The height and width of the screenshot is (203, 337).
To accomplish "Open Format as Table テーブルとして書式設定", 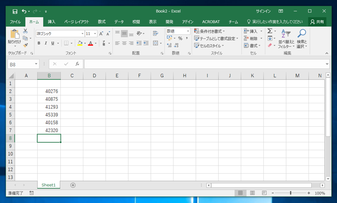I will (216, 39).
